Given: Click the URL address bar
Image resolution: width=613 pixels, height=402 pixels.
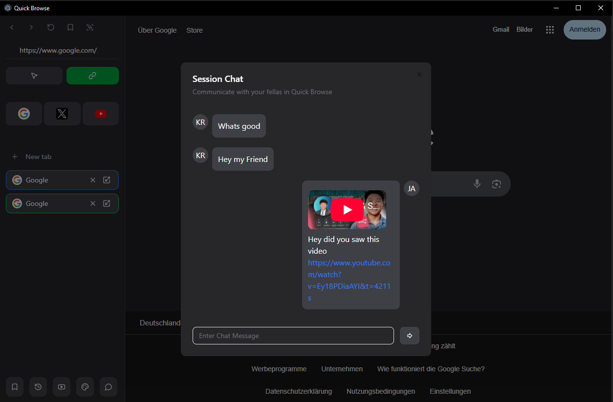Looking at the screenshot, I should 58,50.
